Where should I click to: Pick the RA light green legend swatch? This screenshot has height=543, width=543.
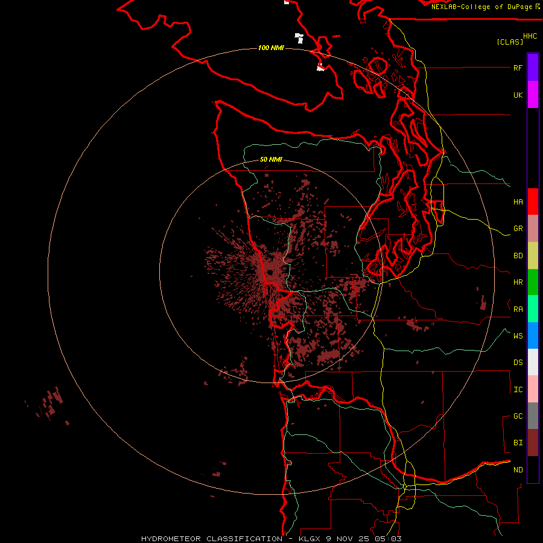point(533,309)
